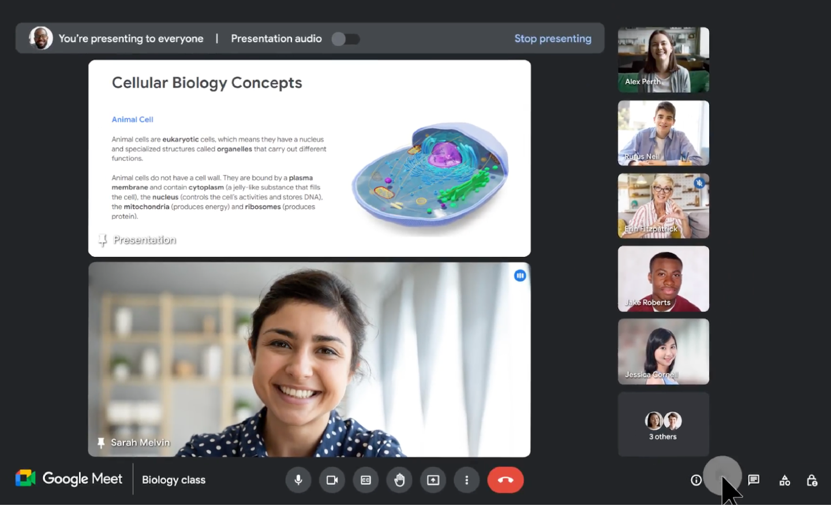Click Stop presenting
831x505 pixels.
553,39
